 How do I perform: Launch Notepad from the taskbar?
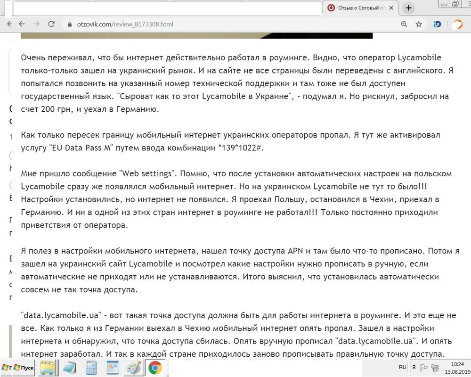[x=69, y=368]
